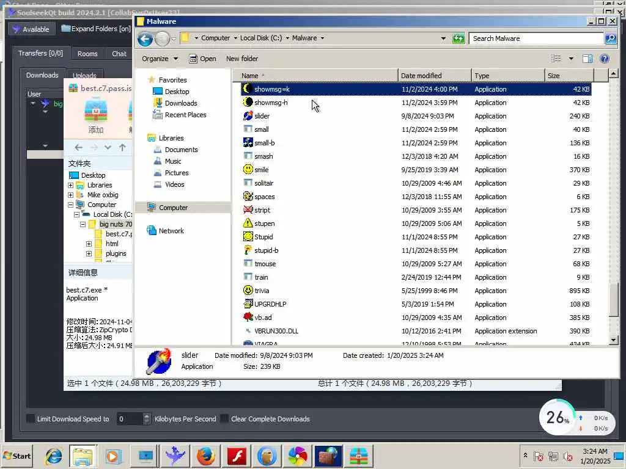The height and width of the screenshot is (469, 626).
Task: Select the UPGRDHLP application icon
Action: pyautogui.click(x=248, y=304)
